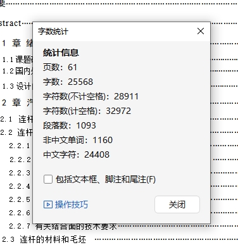
Task: Open the 操作技巧 link
Action: pos(72,204)
